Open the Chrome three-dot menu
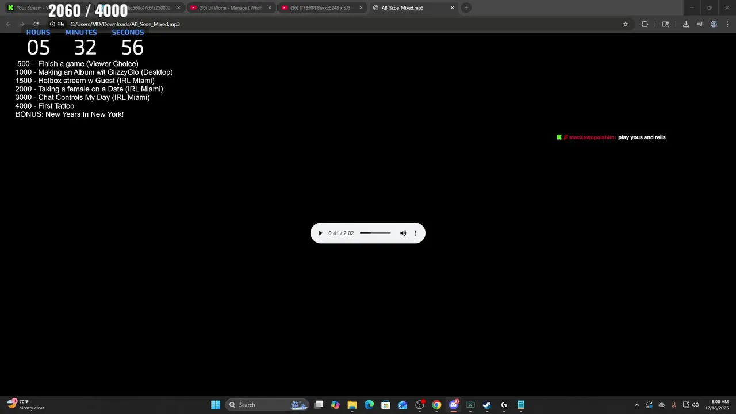Screen dimensions: 736x414 point(727,24)
